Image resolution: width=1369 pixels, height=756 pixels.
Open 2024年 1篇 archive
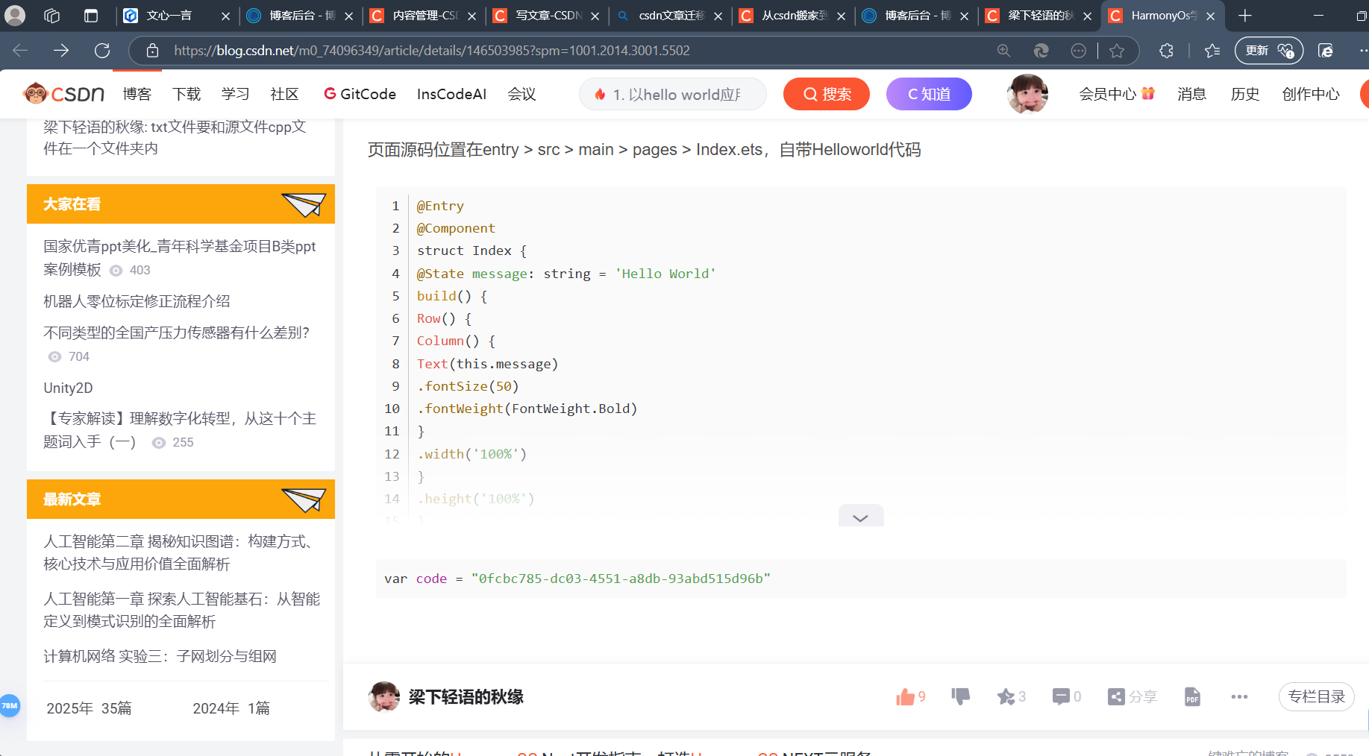click(231, 708)
